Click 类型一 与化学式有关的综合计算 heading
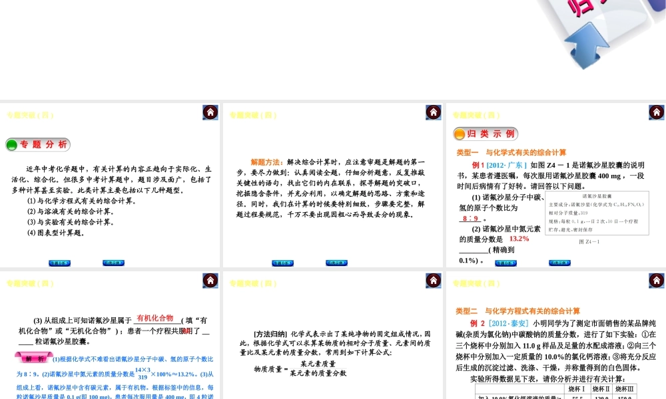 pyautogui.click(x=511, y=152)
